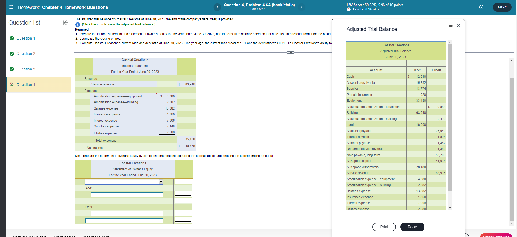This screenshot has width=517, height=237.
Task: Click the Question 4 partial-credit icon
Action: pos(12,84)
